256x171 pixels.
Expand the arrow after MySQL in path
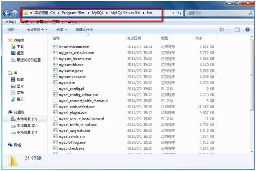tap(107, 13)
